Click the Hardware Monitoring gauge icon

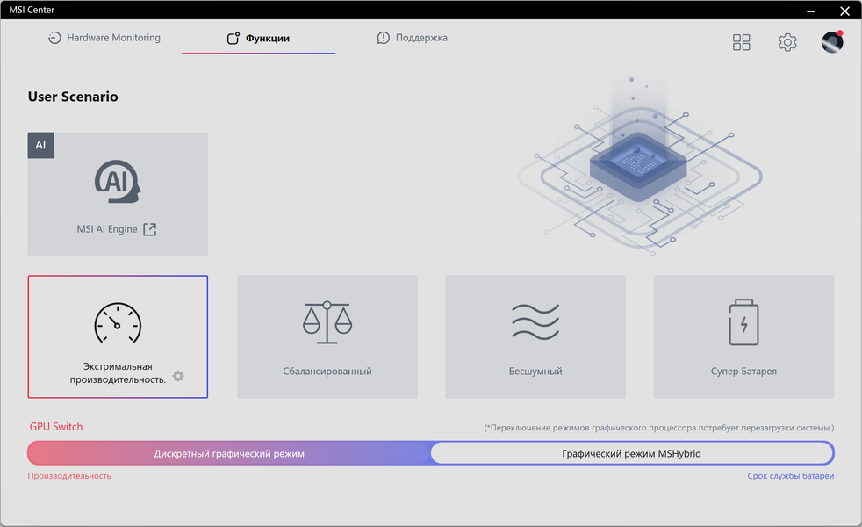tap(54, 38)
